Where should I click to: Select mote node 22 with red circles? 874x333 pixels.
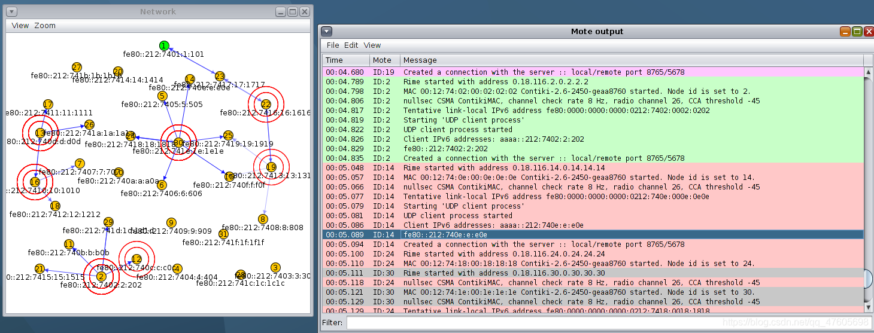pos(266,104)
